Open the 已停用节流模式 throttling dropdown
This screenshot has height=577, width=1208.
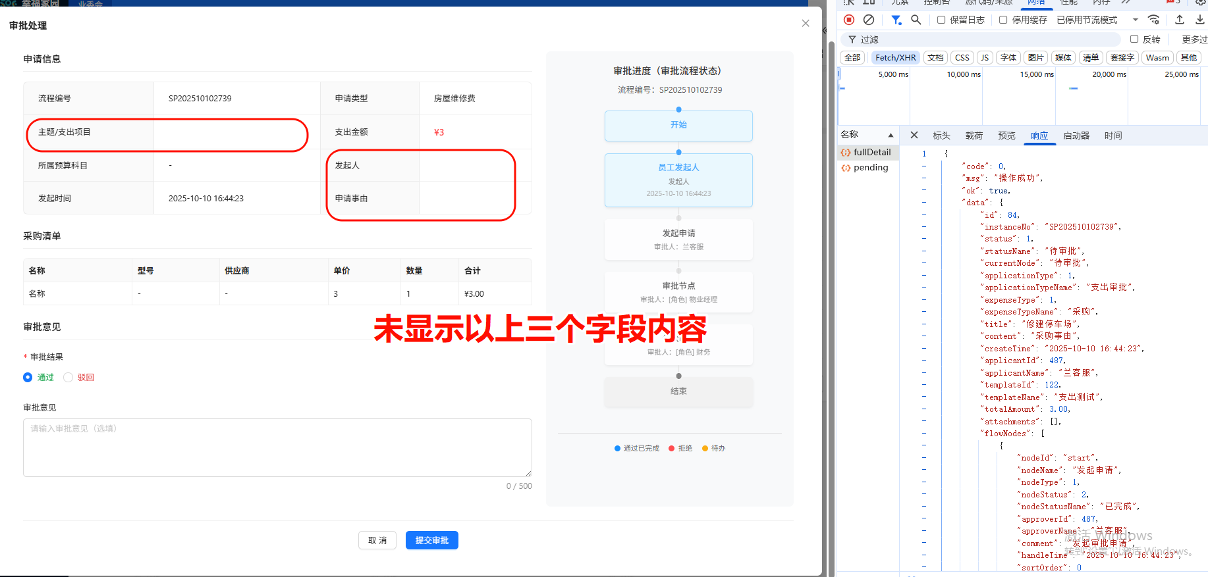click(1097, 20)
